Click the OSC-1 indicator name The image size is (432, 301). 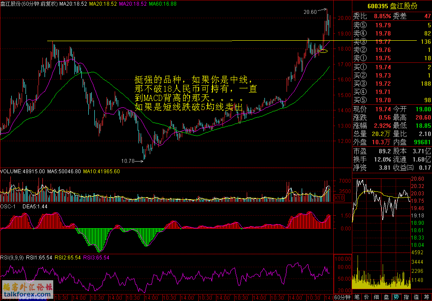point(7,207)
